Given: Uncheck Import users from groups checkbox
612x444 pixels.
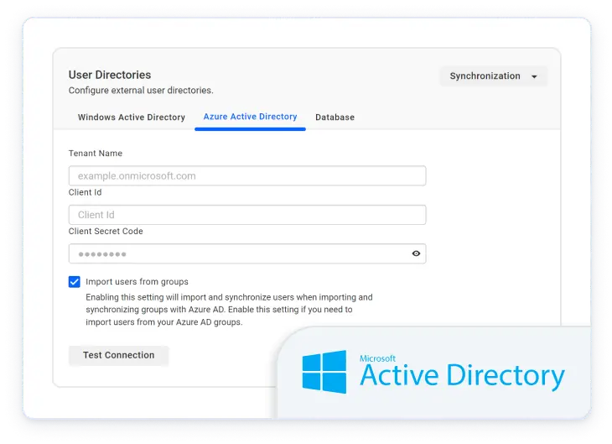Looking at the screenshot, I should pos(74,282).
